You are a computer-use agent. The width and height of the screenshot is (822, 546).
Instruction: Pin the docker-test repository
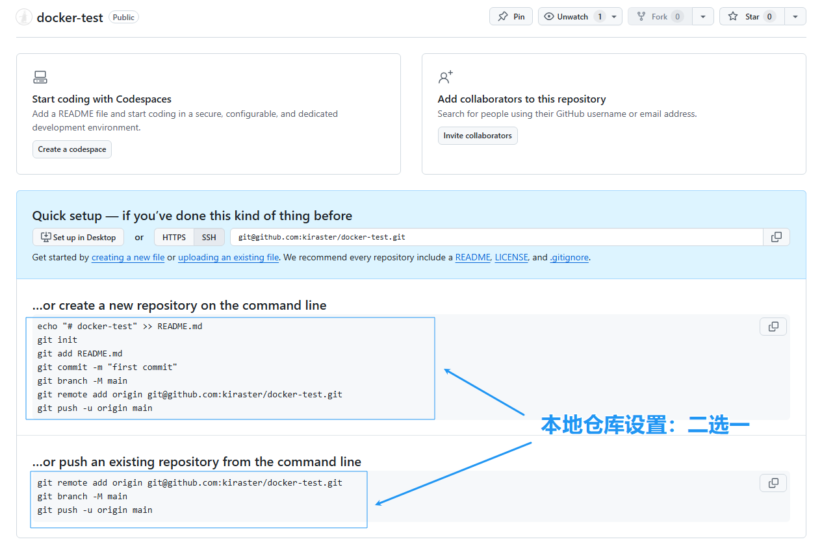(511, 16)
